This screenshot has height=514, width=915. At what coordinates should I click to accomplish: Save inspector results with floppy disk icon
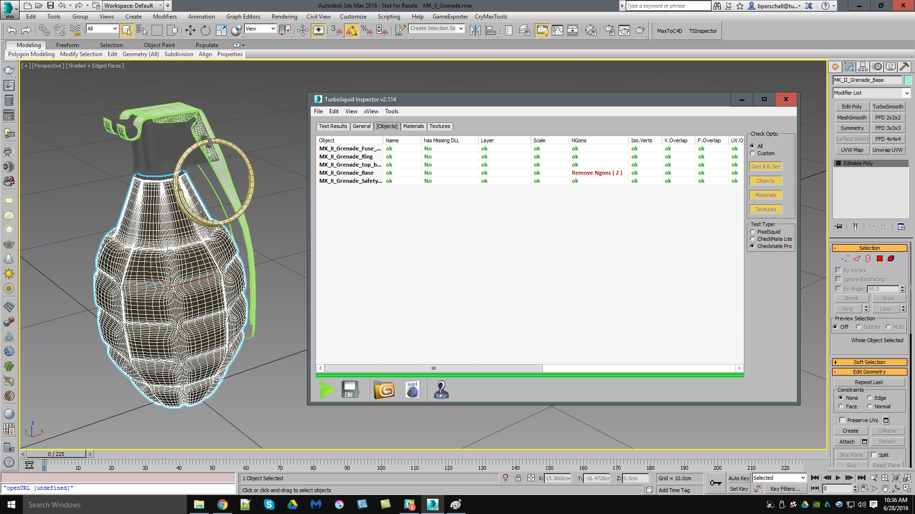click(x=350, y=390)
